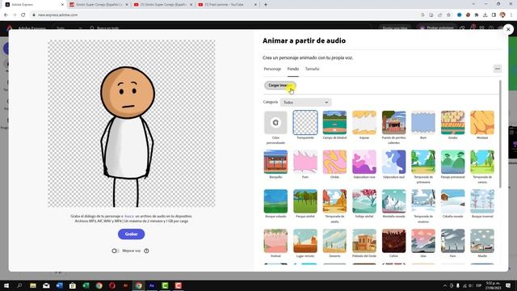The image size is (517, 291).
Task: Select the Gradas background
Action: pos(452,123)
